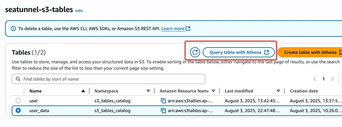This screenshot has height=127, width=342.
Task: Sort by Namespace column arrow
Action: [x=148, y=91]
